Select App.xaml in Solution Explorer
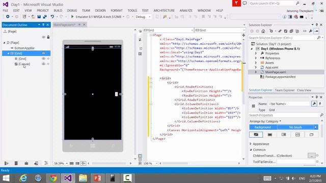Screen dimensions: 326x183 271,68
